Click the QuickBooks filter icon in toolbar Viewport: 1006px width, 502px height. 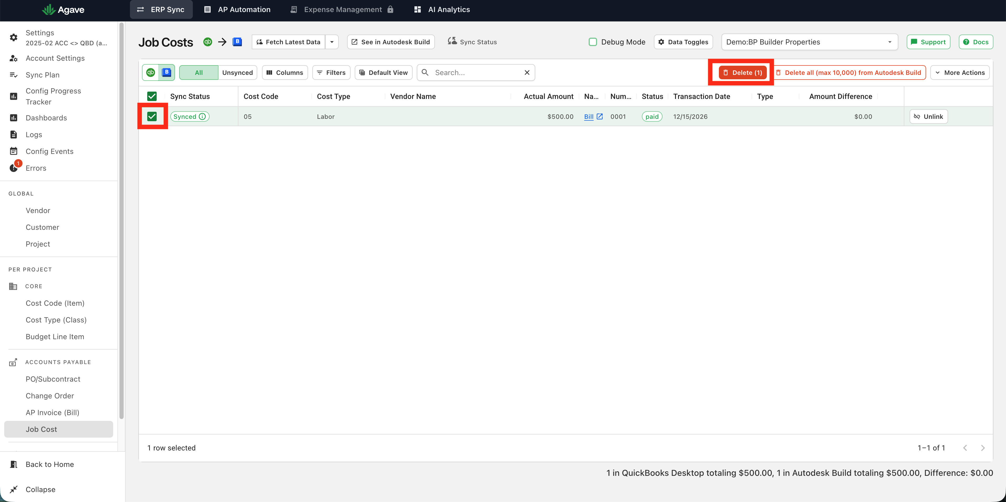(x=151, y=72)
